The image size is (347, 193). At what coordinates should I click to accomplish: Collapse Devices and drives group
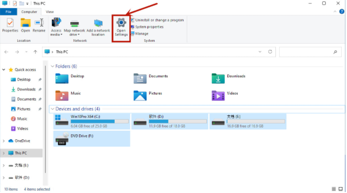52,109
